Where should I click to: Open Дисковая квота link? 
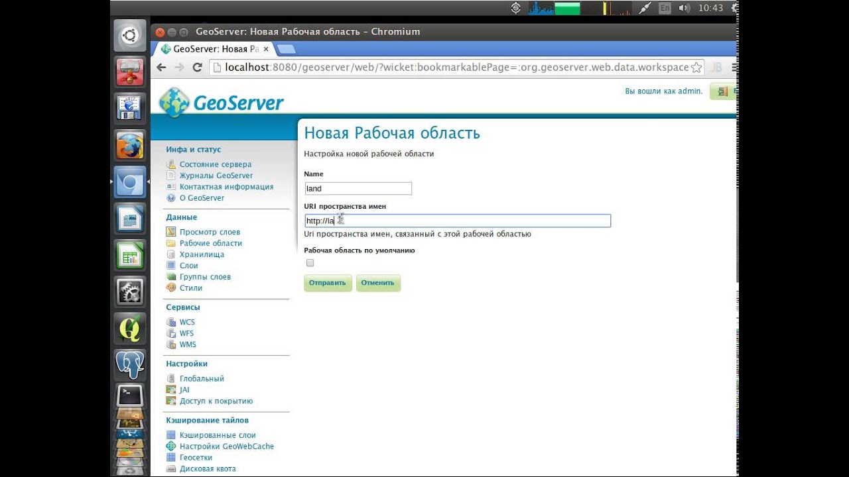(208, 468)
